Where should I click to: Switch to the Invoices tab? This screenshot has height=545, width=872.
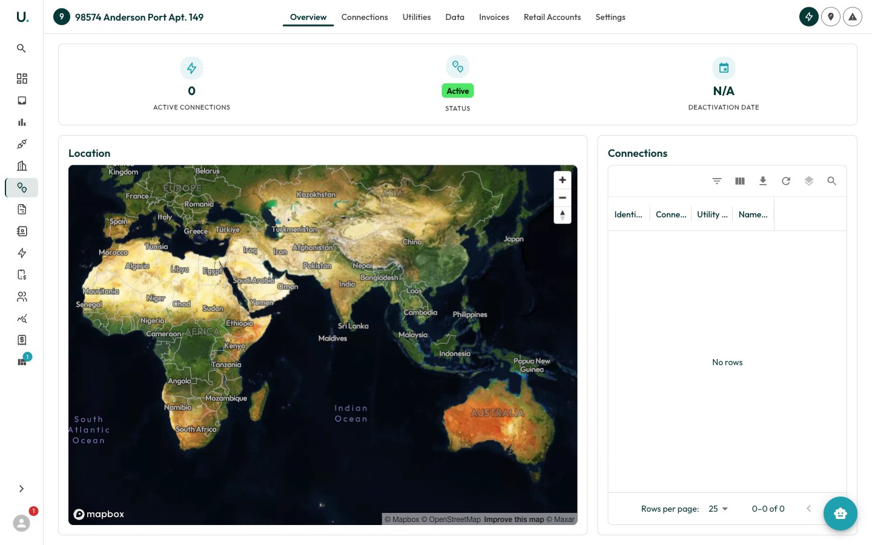(x=494, y=17)
